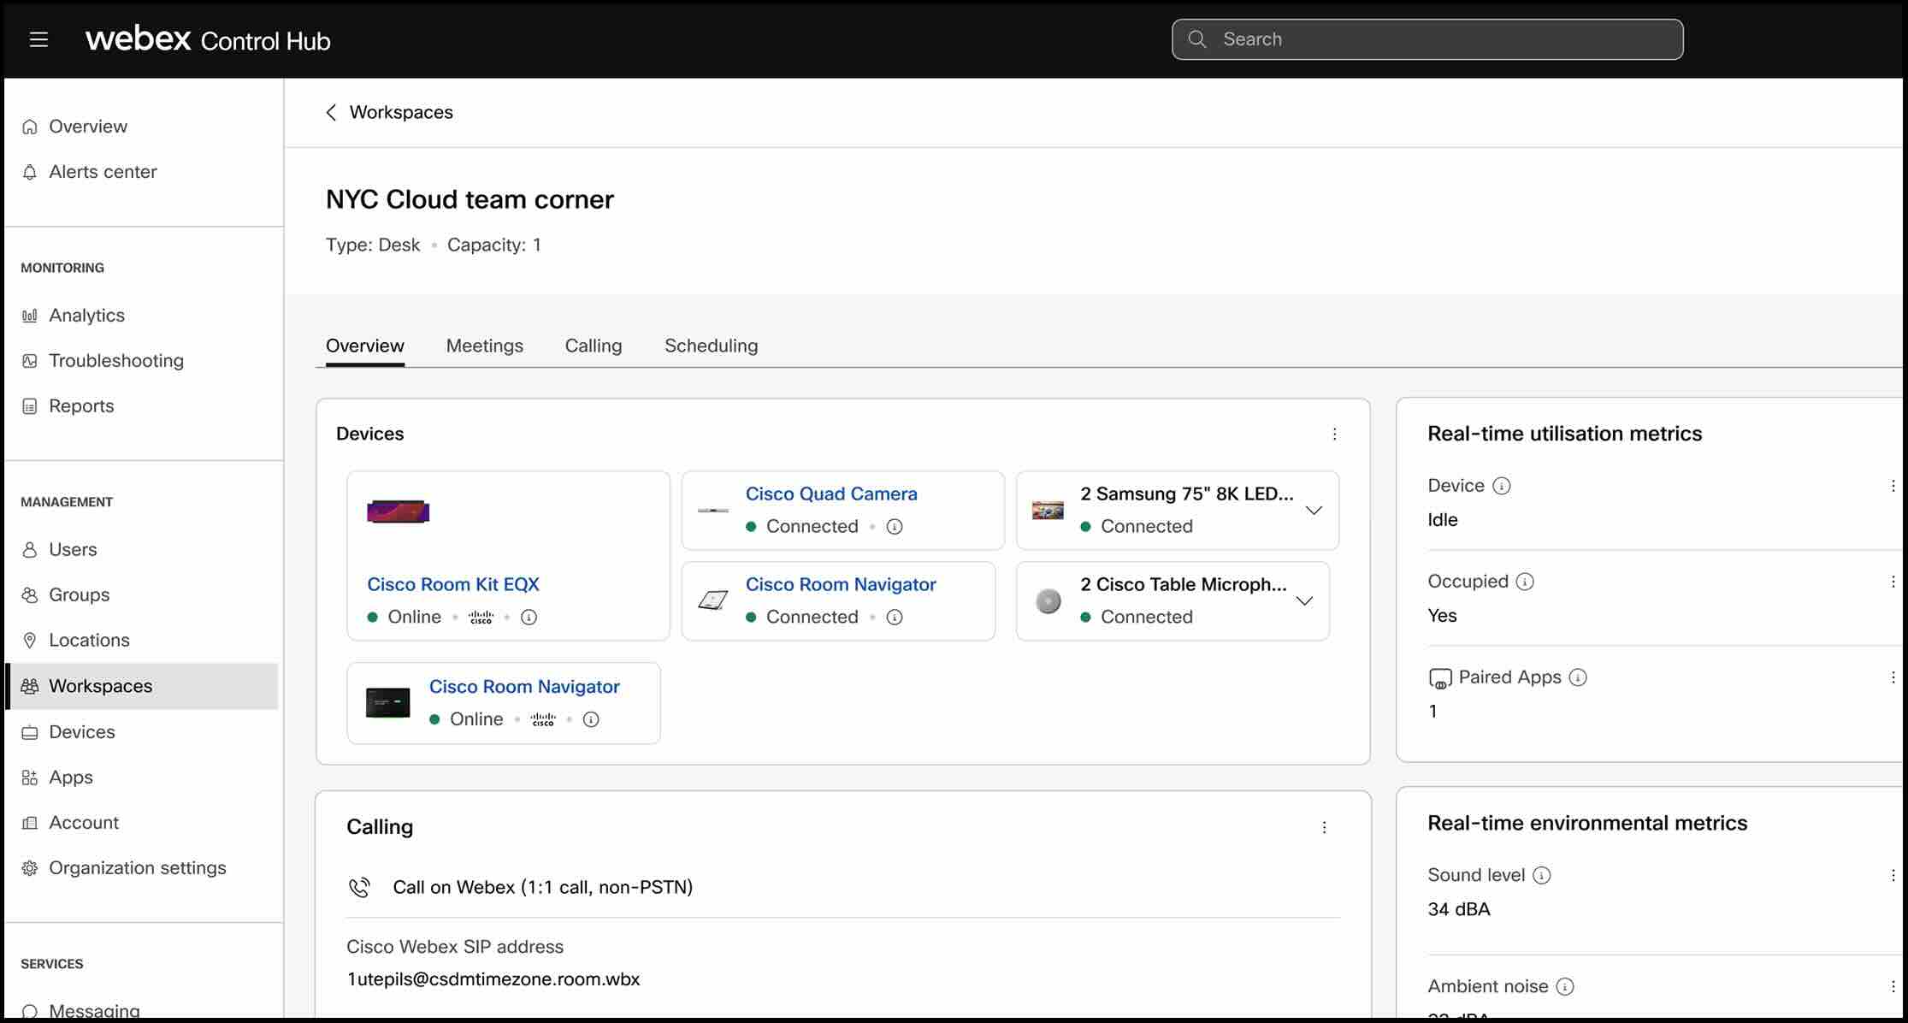Click the Samsung display thumbnail
Image resolution: width=1908 pixels, height=1023 pixels.
pyautogui.click(x=1048, y=511)
